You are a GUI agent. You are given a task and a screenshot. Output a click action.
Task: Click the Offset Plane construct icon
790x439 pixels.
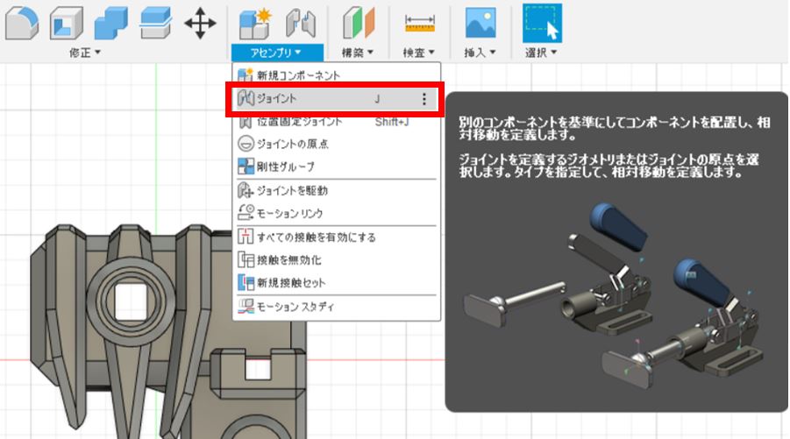click(x=359, y=23)
